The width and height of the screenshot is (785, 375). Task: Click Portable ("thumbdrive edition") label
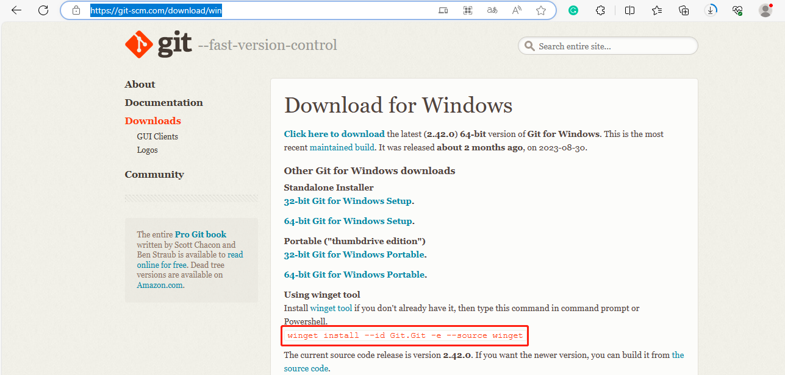(355, 241)
